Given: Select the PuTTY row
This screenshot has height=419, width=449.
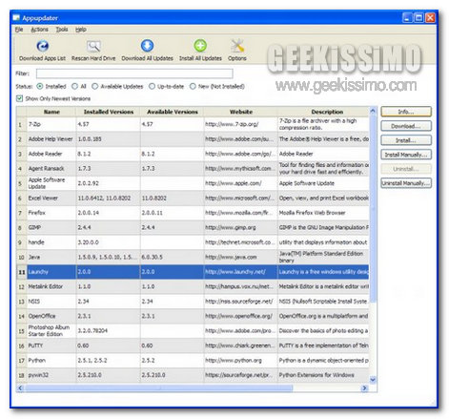Looking at the screenshot, I should click(193, 346).
